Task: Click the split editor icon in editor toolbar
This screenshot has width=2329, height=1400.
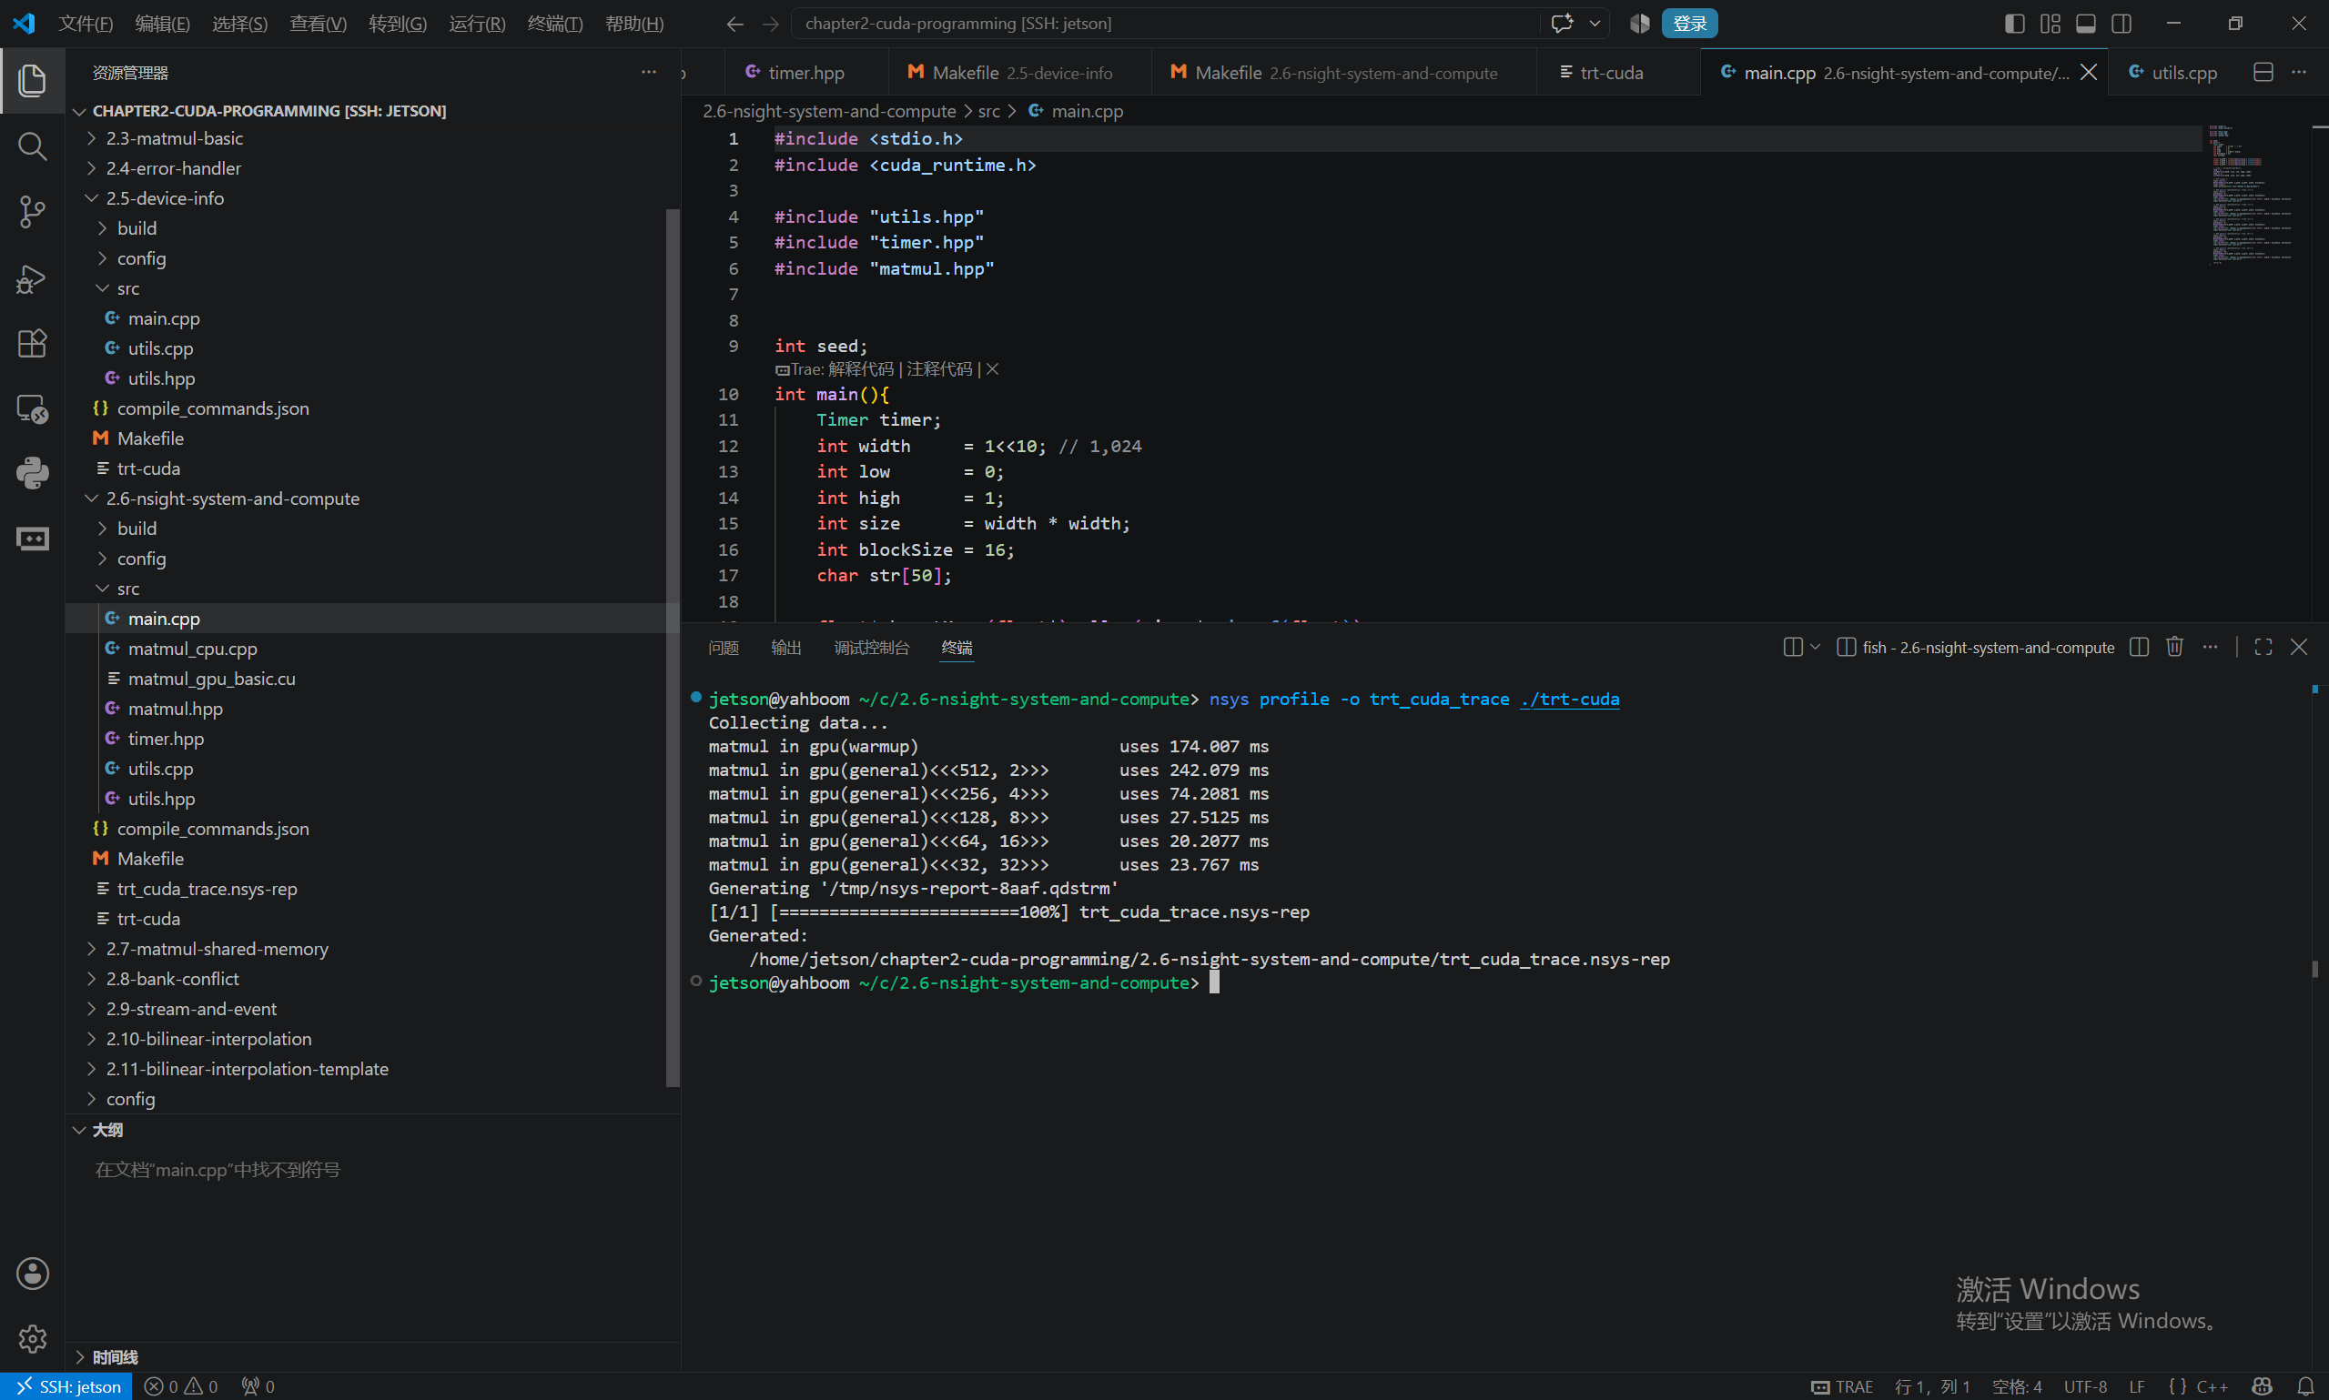Action: tap(2263, 73)
